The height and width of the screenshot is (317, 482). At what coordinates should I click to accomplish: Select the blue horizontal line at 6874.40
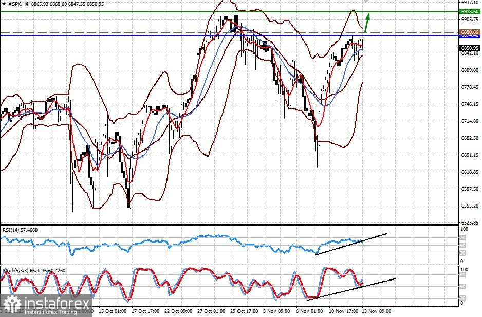coord(229,35)
